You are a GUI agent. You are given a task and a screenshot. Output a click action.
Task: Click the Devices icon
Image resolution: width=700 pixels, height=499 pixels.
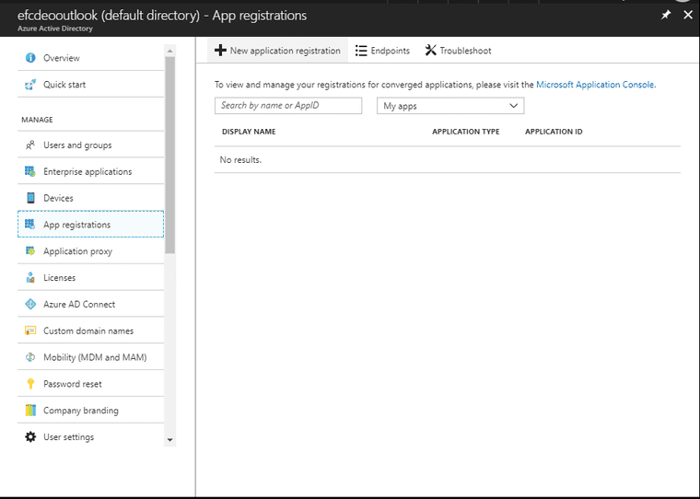[x=30, y=198]
